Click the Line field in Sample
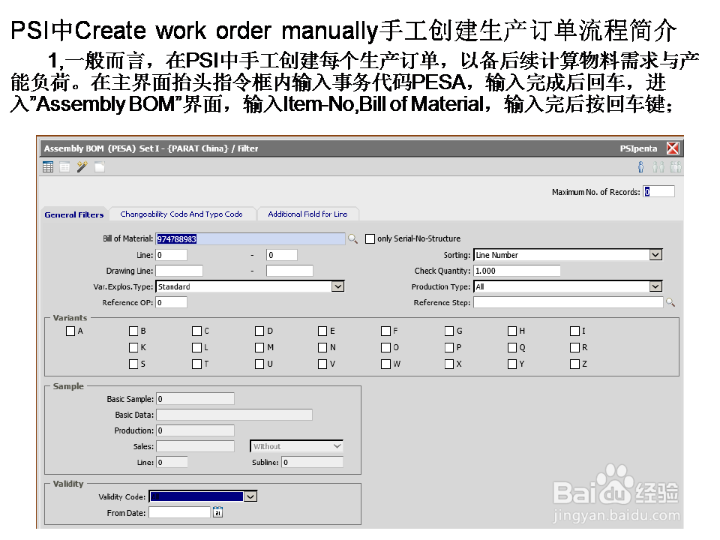This screenshot has height=540, width=720. click(172, 463)
